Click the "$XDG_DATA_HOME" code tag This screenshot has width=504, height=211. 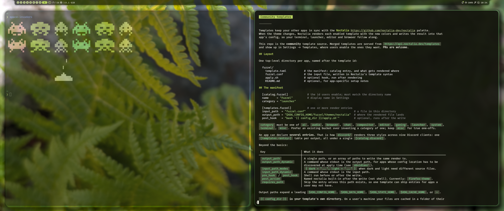click(x=352, y=192)
